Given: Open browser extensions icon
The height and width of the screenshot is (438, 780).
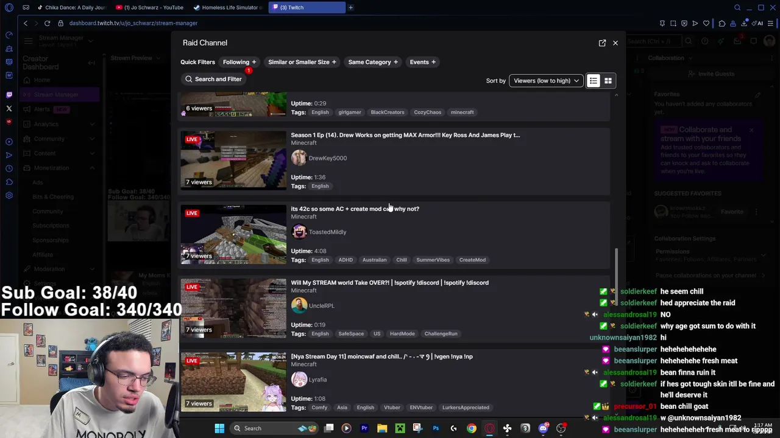Looking at the screenshot, I should point(722,23).
